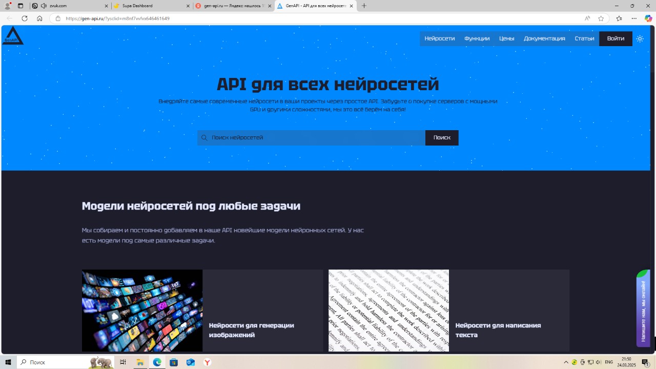The image size is (656, 369).
Task: Close the zvuk.com tab
Action: pyautogui.click(x=106, y=6)
